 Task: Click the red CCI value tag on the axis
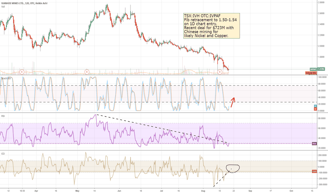(314, 172)
